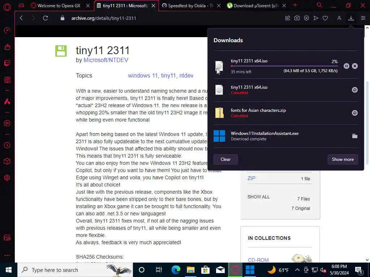This screenshot has height=277, width=370.
Task: Retry fonts for Asian characters.zip download
Action: [355, 113]
